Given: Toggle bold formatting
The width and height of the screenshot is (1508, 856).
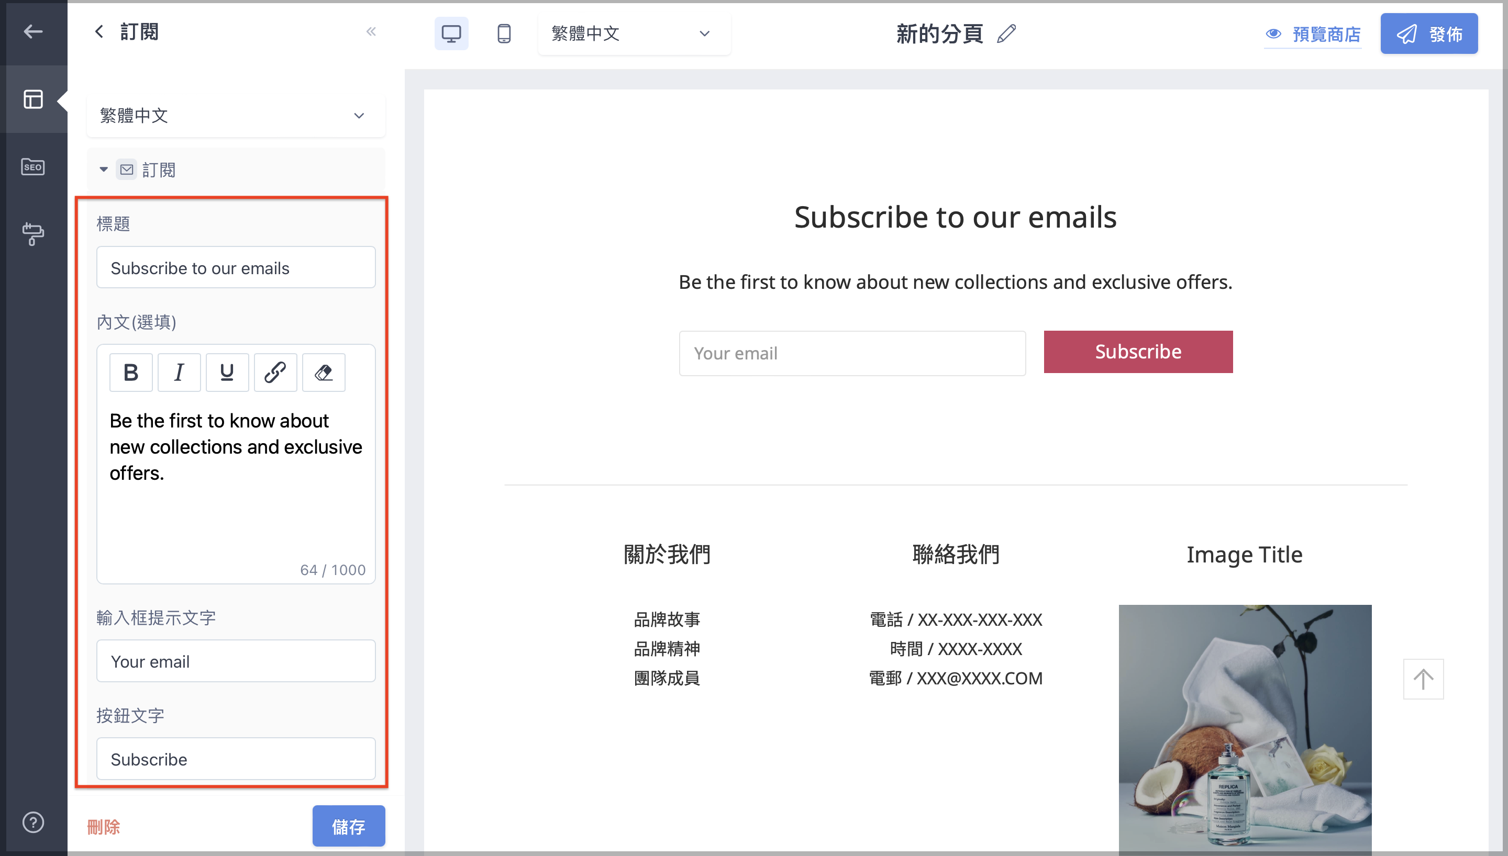Looking at the screenshot, I should (130, 372).
